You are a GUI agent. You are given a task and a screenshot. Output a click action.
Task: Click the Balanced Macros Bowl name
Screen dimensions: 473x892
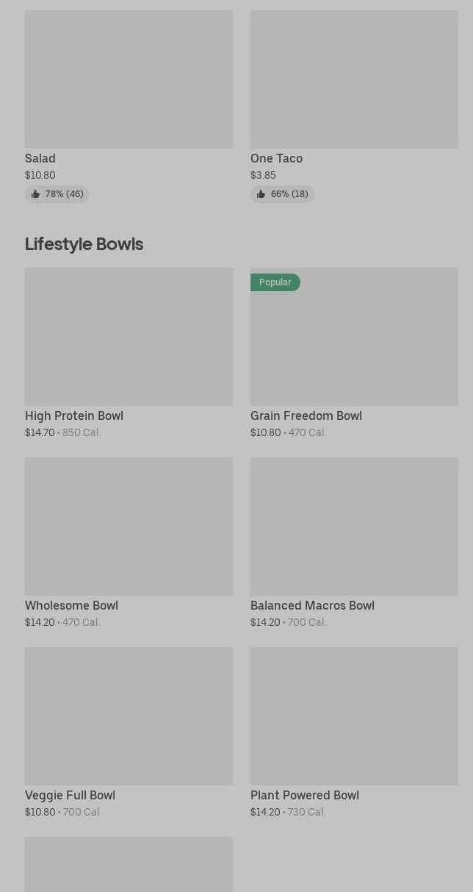pos(312,605)
